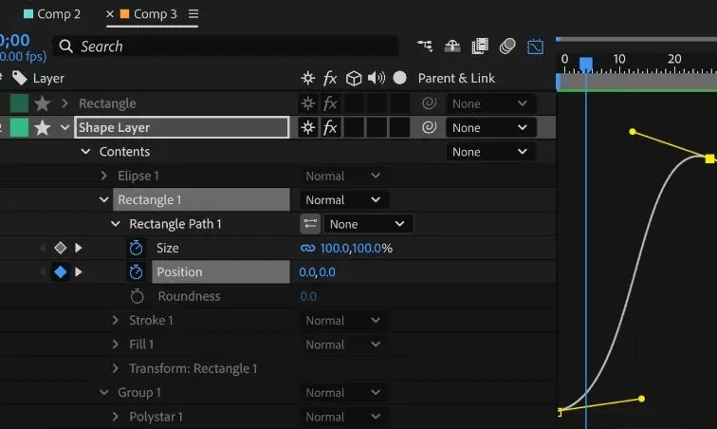Expand Fill 1 properties
This screenshot has height=429, width=717.
pos(116,345)
